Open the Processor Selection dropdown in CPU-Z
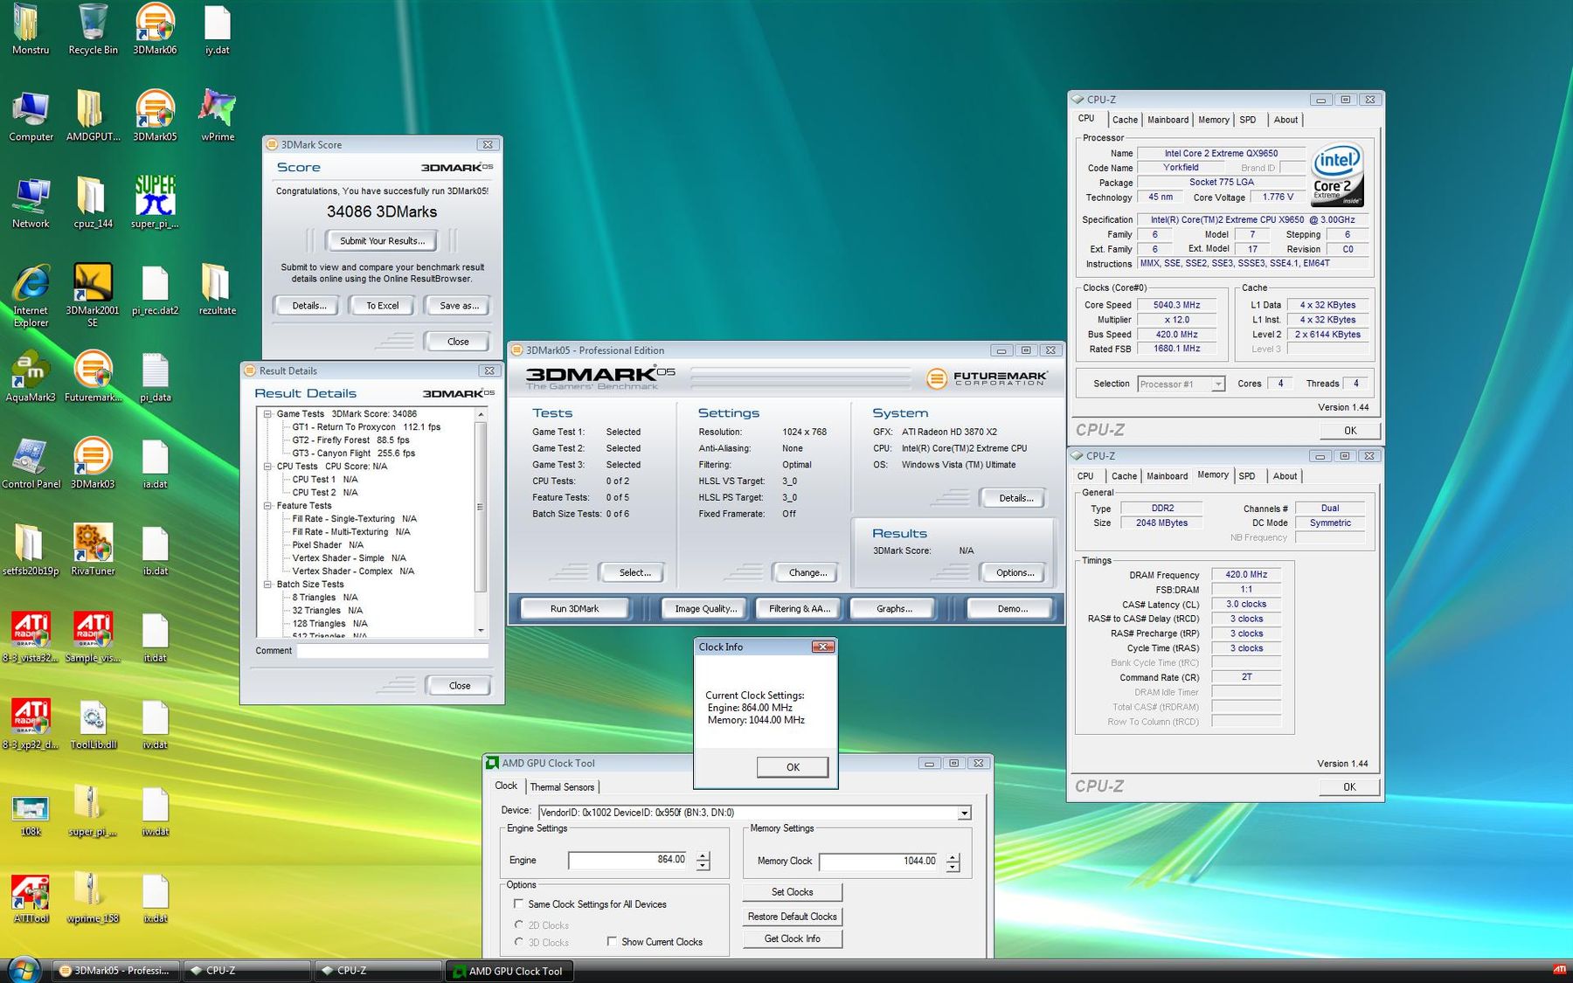This screenshot has width=1573, height=983. click(x=1217, y=384)
